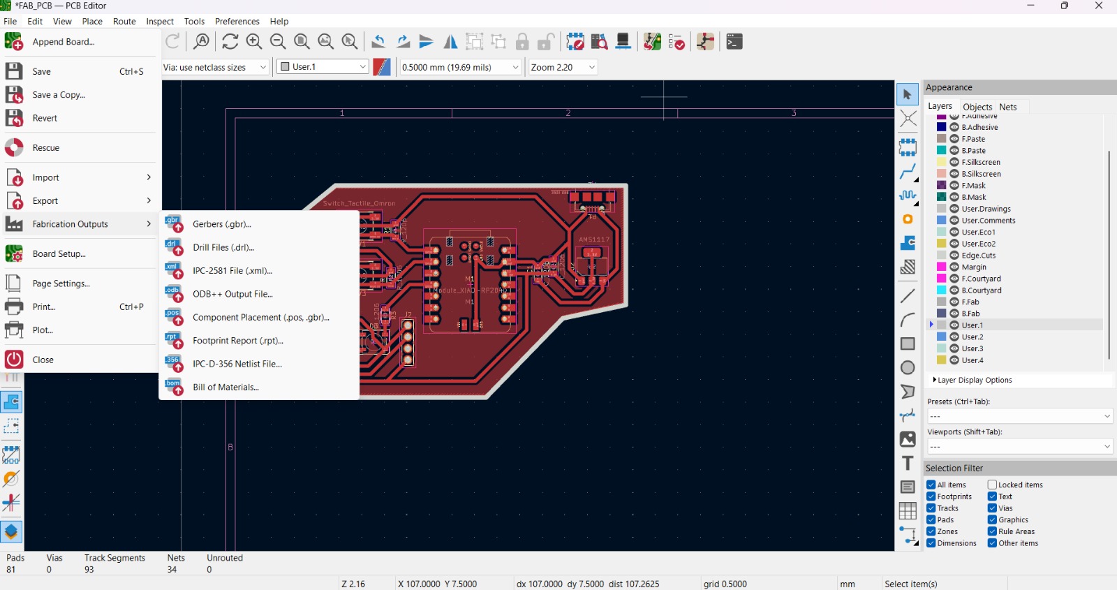Uncheck the Footprints selection filter

click(x=931, y=496)
